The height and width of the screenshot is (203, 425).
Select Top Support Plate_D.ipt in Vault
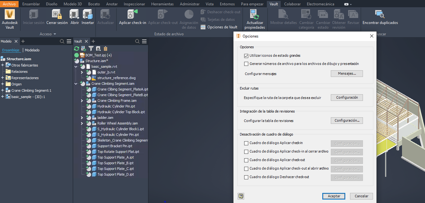(x=116, y=174)
